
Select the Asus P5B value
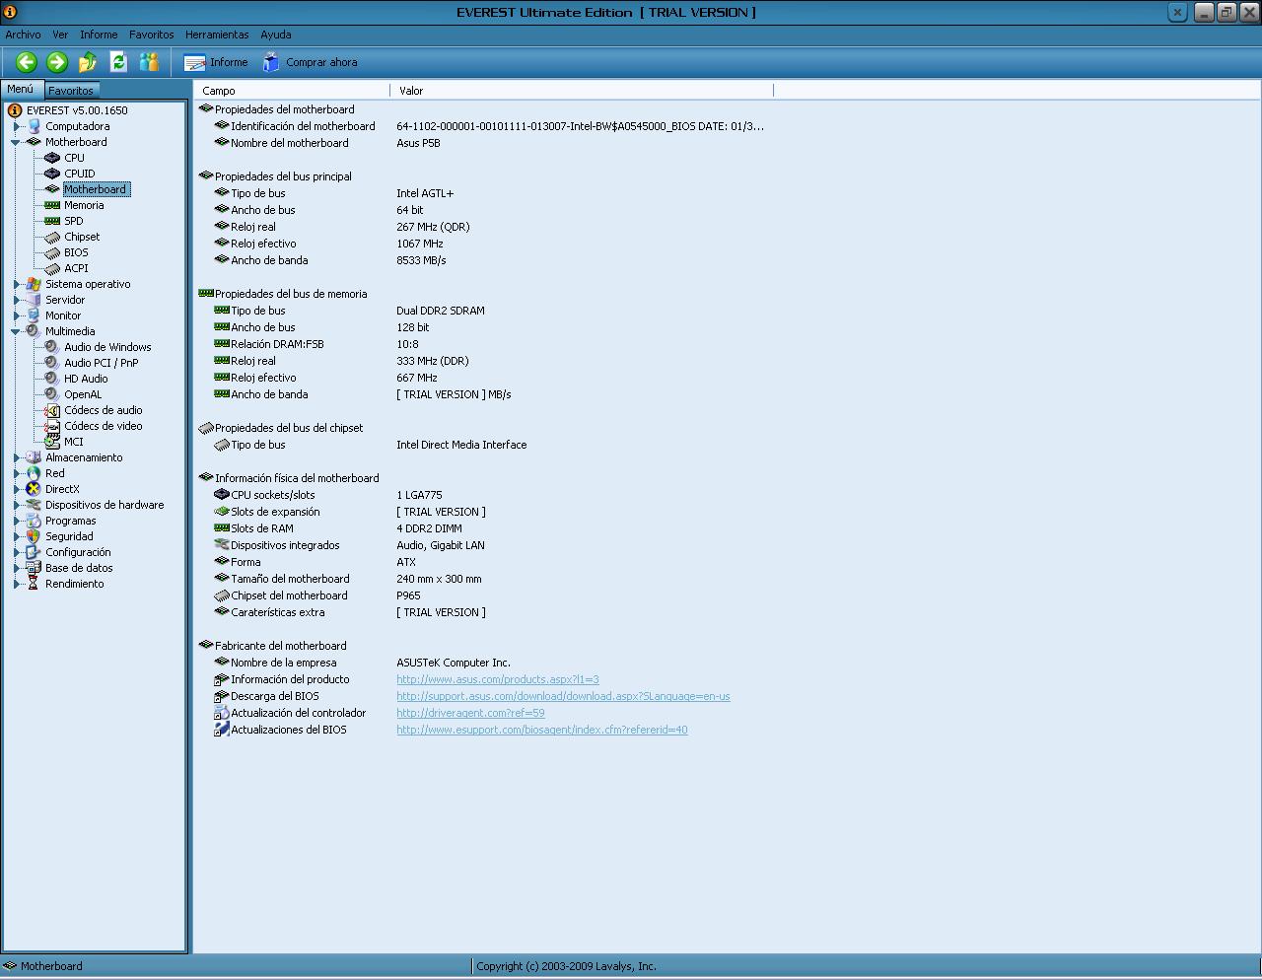[418, 143]
